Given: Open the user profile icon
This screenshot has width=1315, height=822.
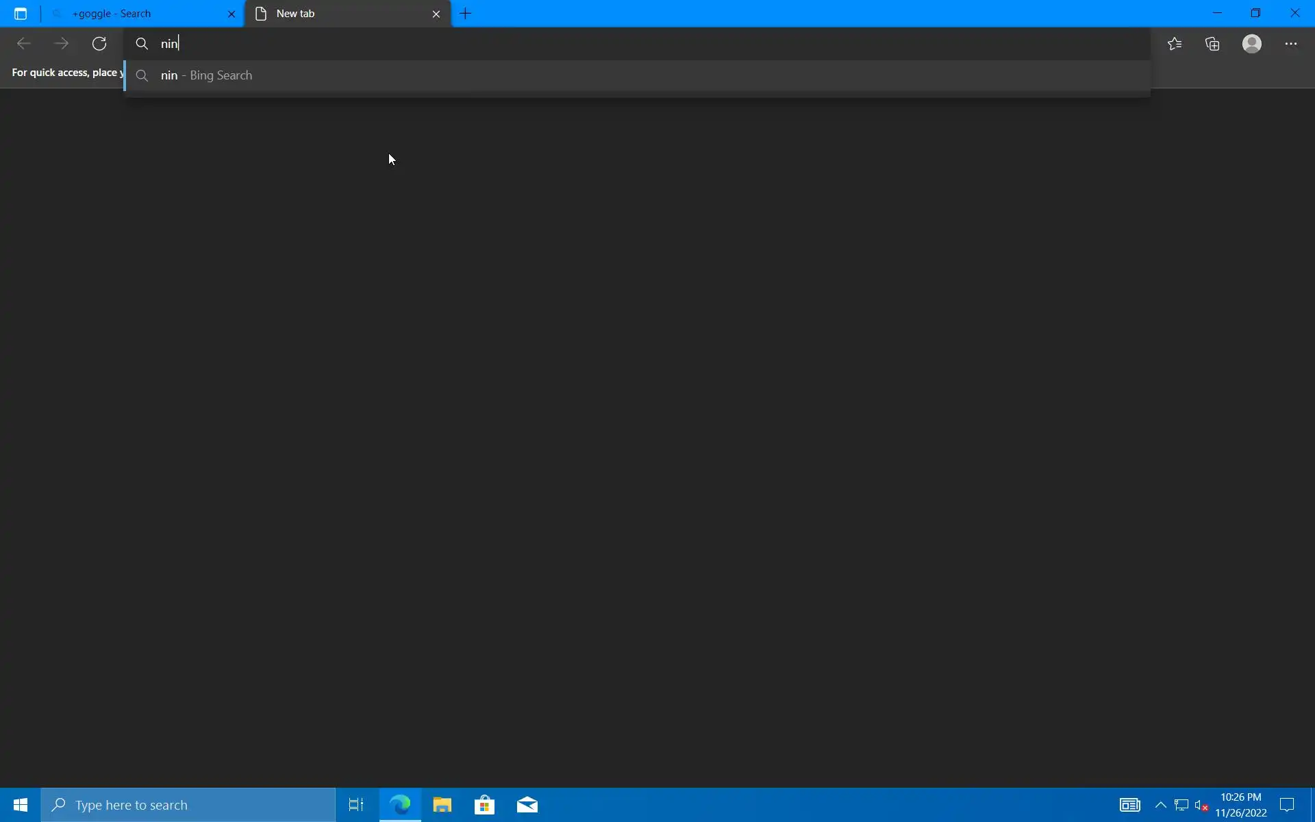Looking at the screenshot, I should coord(1251,44).
